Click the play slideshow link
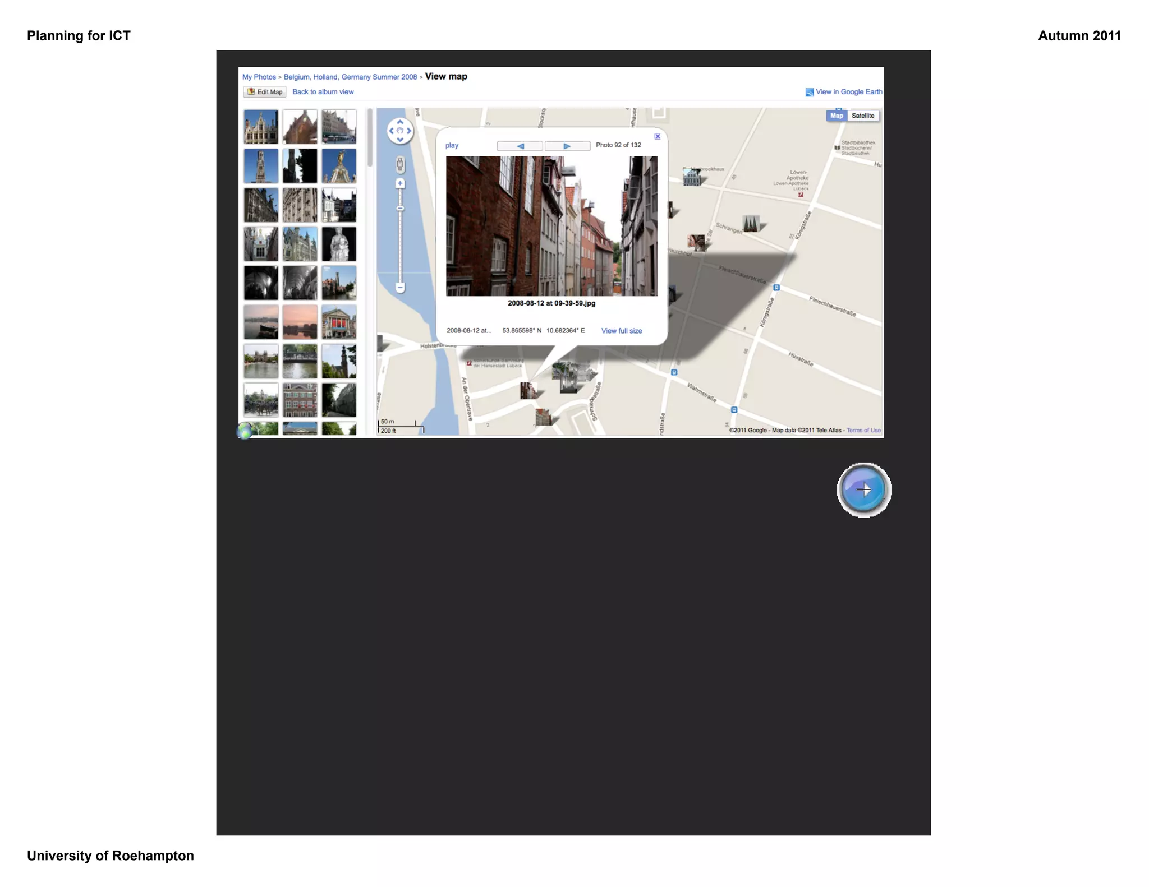The image size is (1149, 887). [x=452, y=145]
